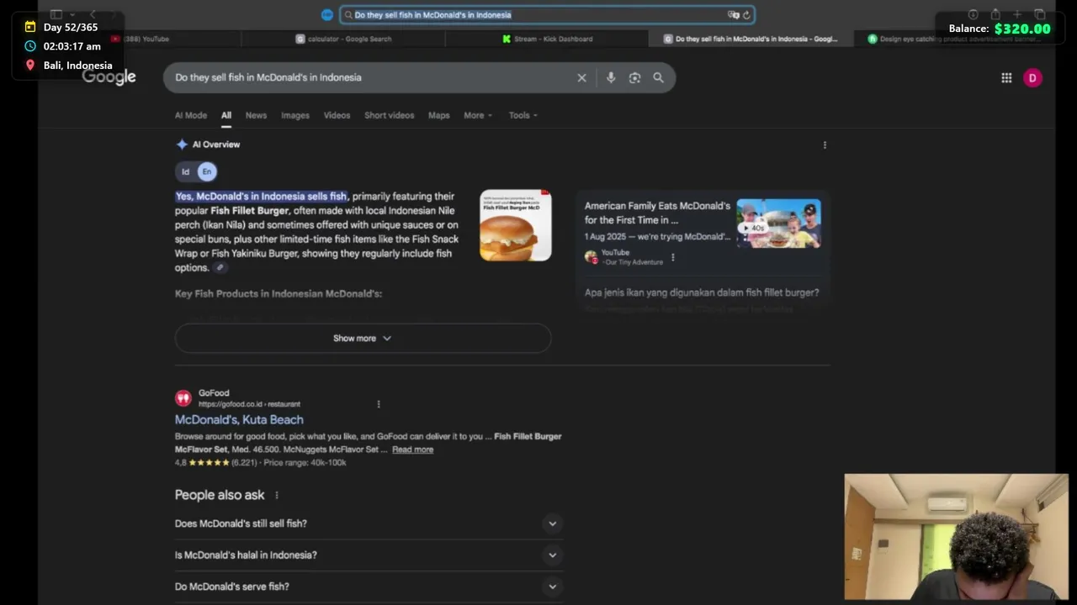The height and width of the screenshot is (605, 1077).
Task: Click the GoFood site favicon
Action: click(x=183, y=398)
